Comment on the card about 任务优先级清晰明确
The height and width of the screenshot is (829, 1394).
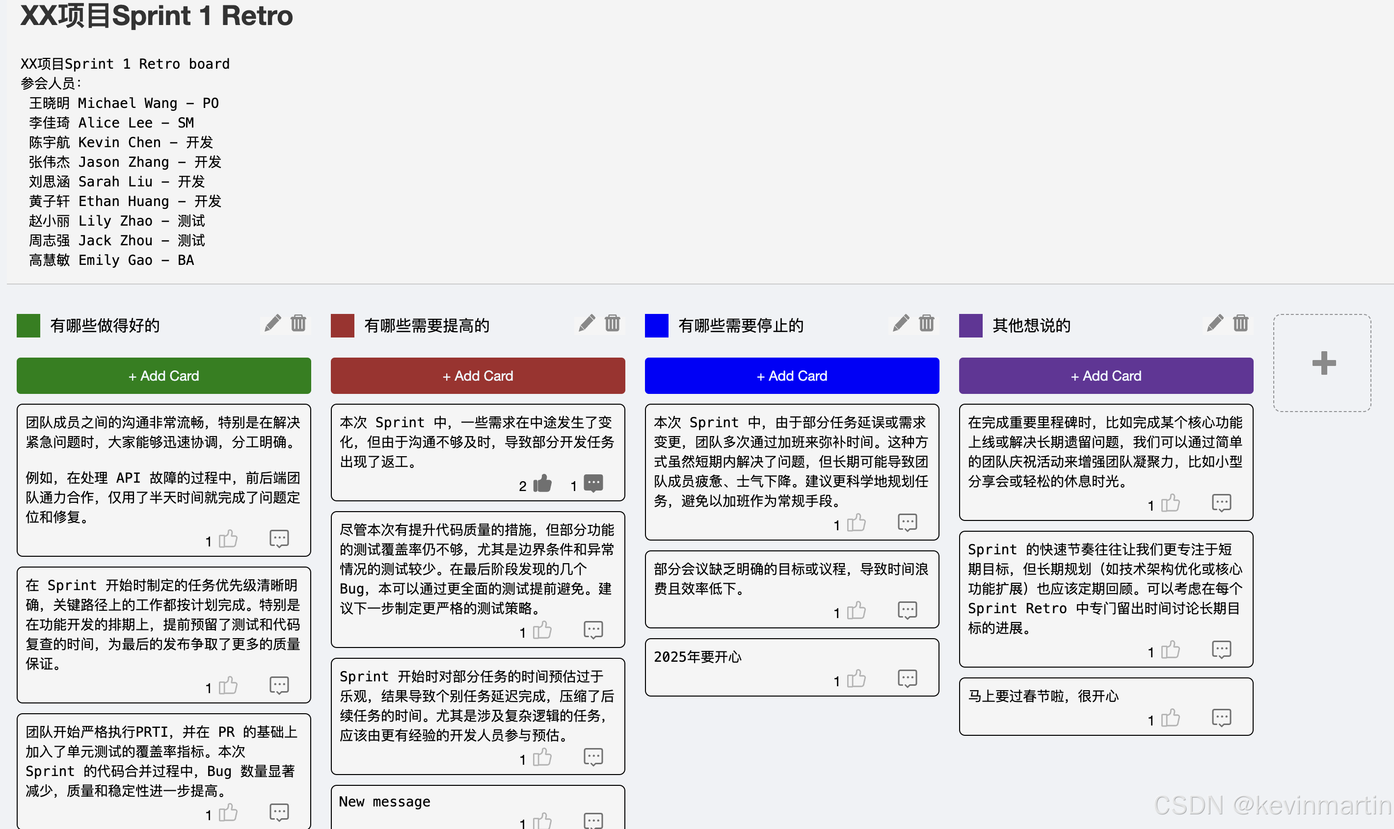279,685
